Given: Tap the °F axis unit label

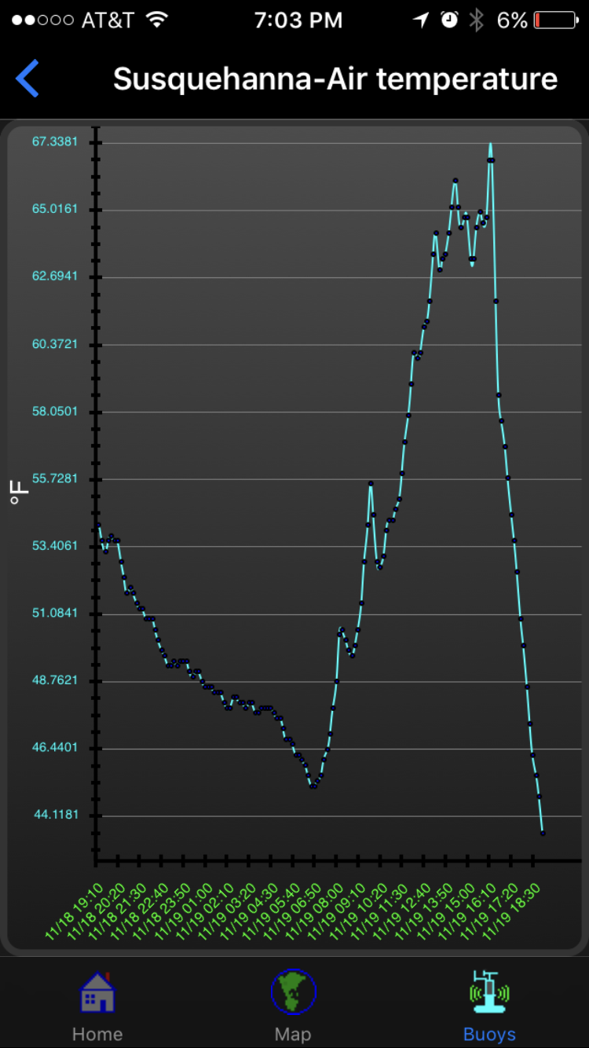Looking at the screenshot, I should coord(20,493).
